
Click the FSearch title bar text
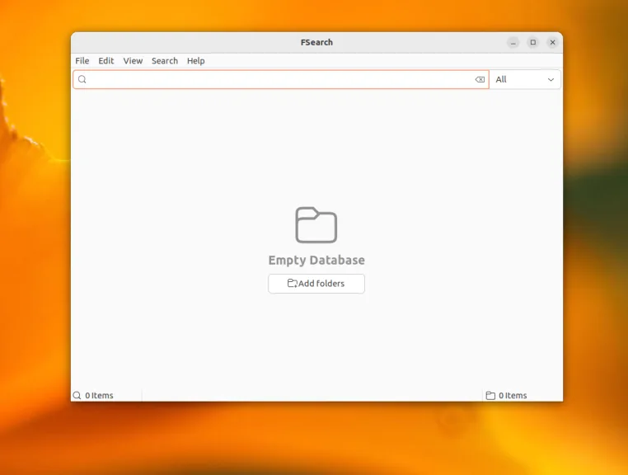(x=316, y=43)
